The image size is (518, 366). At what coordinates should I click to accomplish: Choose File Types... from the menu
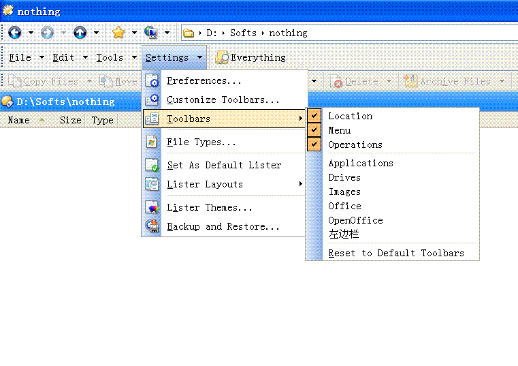pyautogui.click(x=201, y=142)
